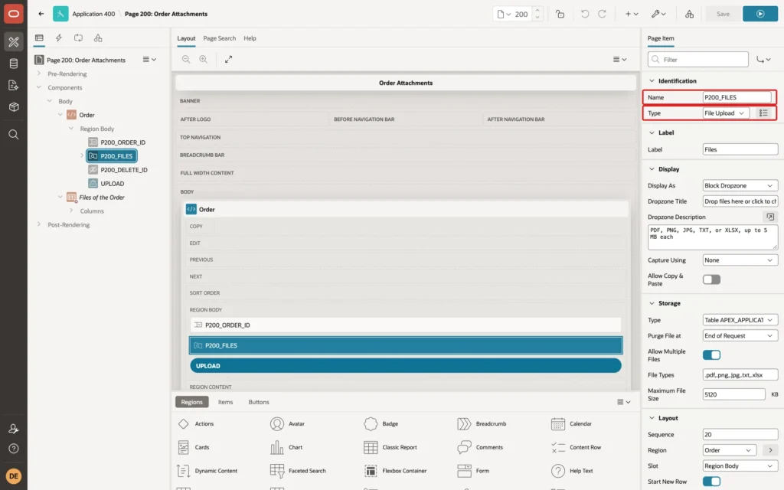Click the Label Files input field

click(740, 149)
